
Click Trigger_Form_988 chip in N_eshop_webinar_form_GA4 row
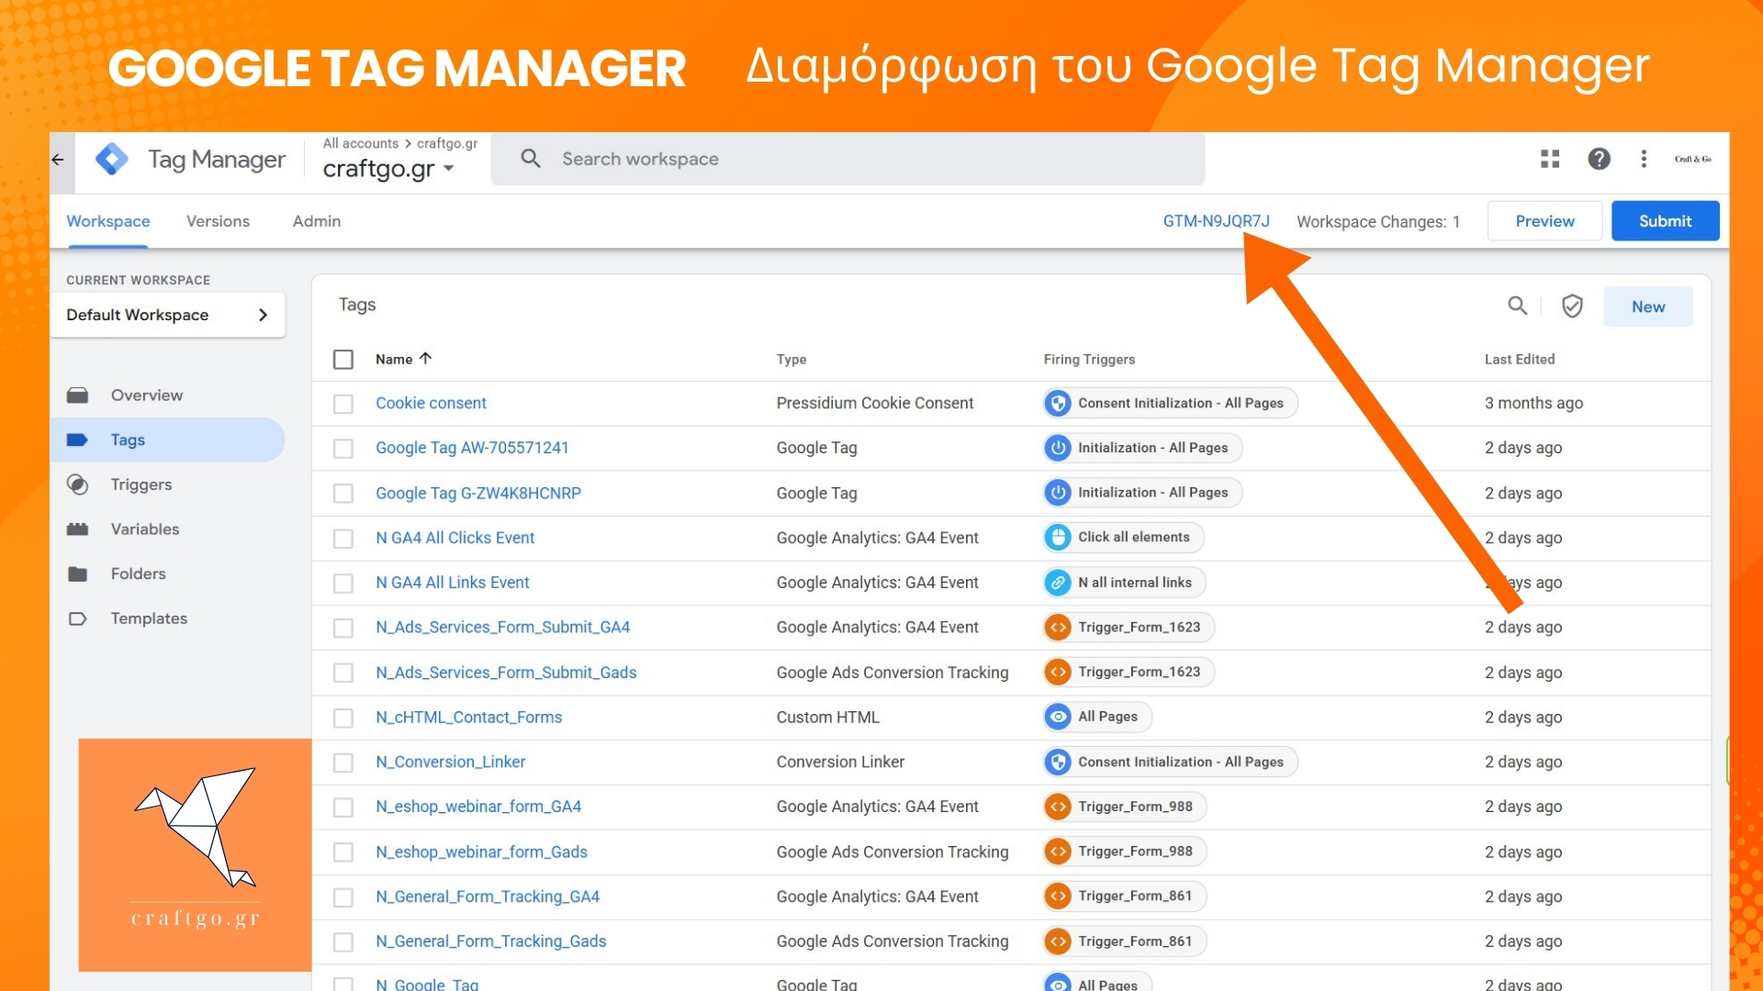(1125, 807)
